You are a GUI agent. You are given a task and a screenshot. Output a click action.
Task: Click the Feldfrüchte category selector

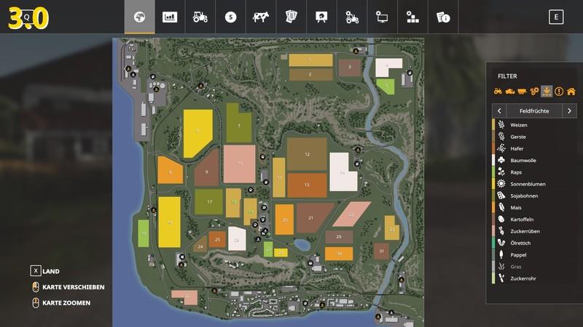534,110
